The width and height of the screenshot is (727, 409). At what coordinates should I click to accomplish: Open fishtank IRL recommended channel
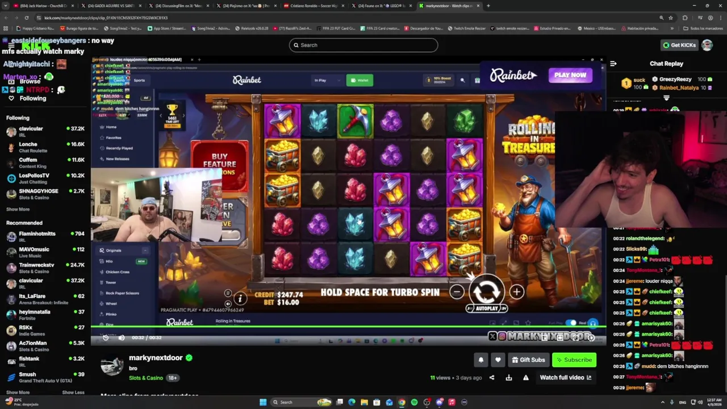pos(45,361)
